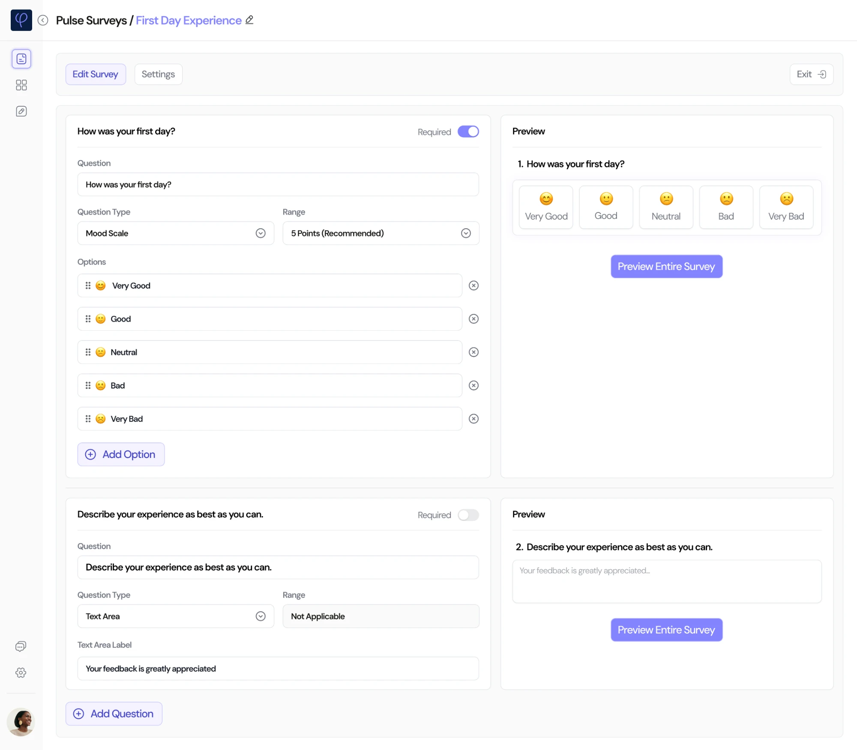Grab the drag handle for Very Bad option
This screenshot has width=857, height=750.
pos(88,419)
